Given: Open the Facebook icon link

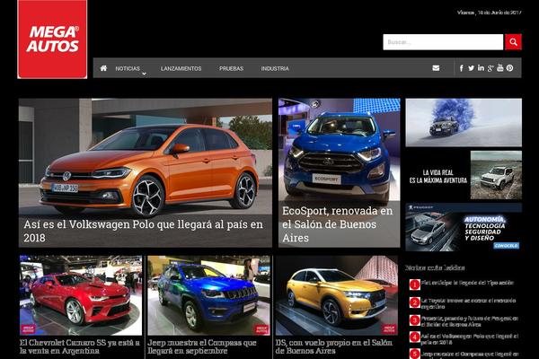Looking at the screenshot, I should click(x=462, y=68).
